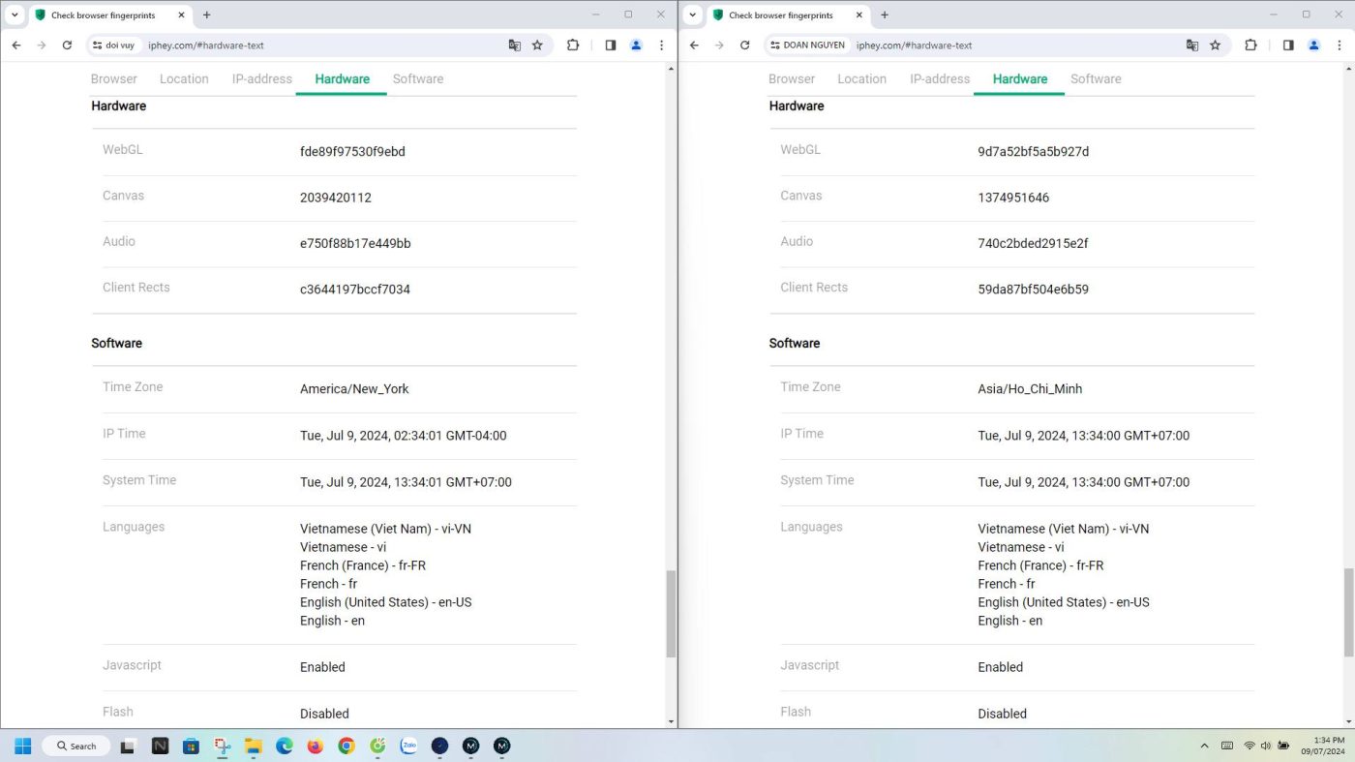Open the Windows Start menu

23,746
